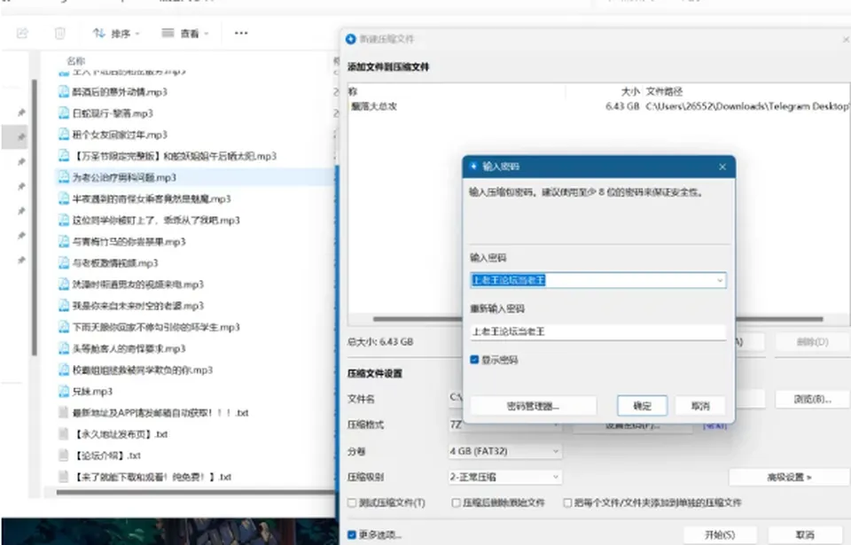Image resolution: width=851 pixels, height=545 pixels.
Task: Open the 查看 view dropdown
Action: click(185, 34)
